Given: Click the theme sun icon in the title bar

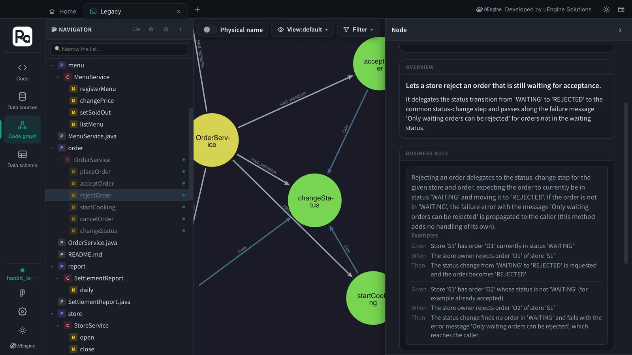Looking at the screenshot, I should [606, 9].
